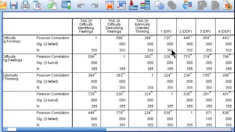
Task: Click the Undo arrow icon
Action: [x=81, y=6]
